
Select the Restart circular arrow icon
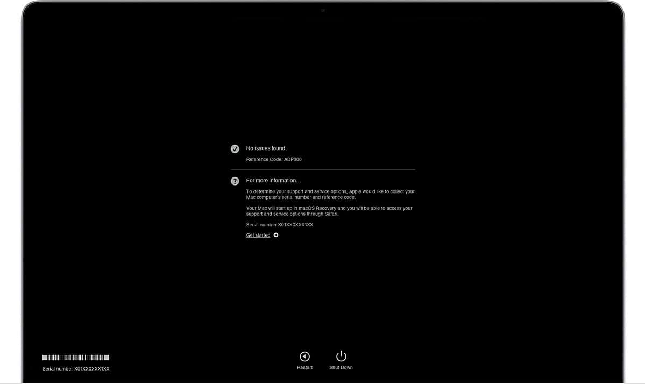(304, 356)
